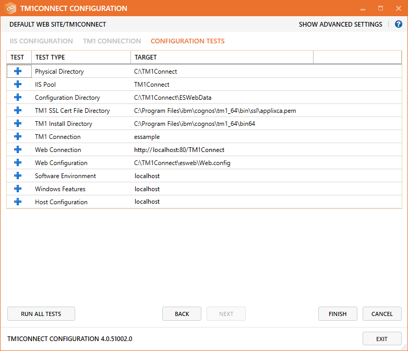This screenshot has height=351, width=408.
Task: Run the Windows Features test plus icon
Action: [18, 189]
